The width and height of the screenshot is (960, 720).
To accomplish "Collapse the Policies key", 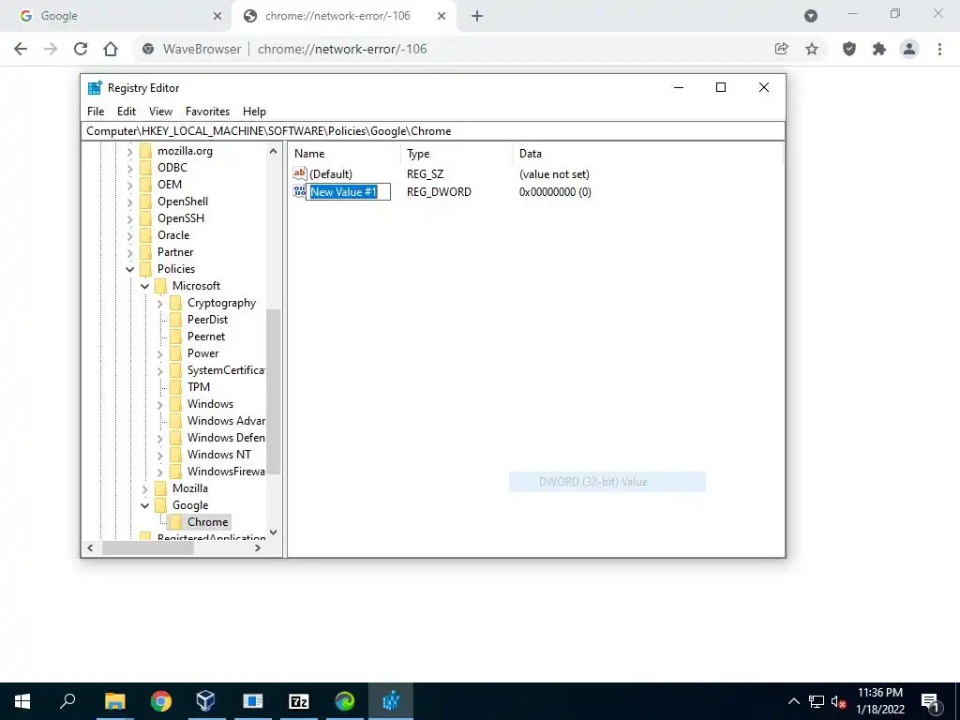I will pyautogui.click(x=129, y=269).
